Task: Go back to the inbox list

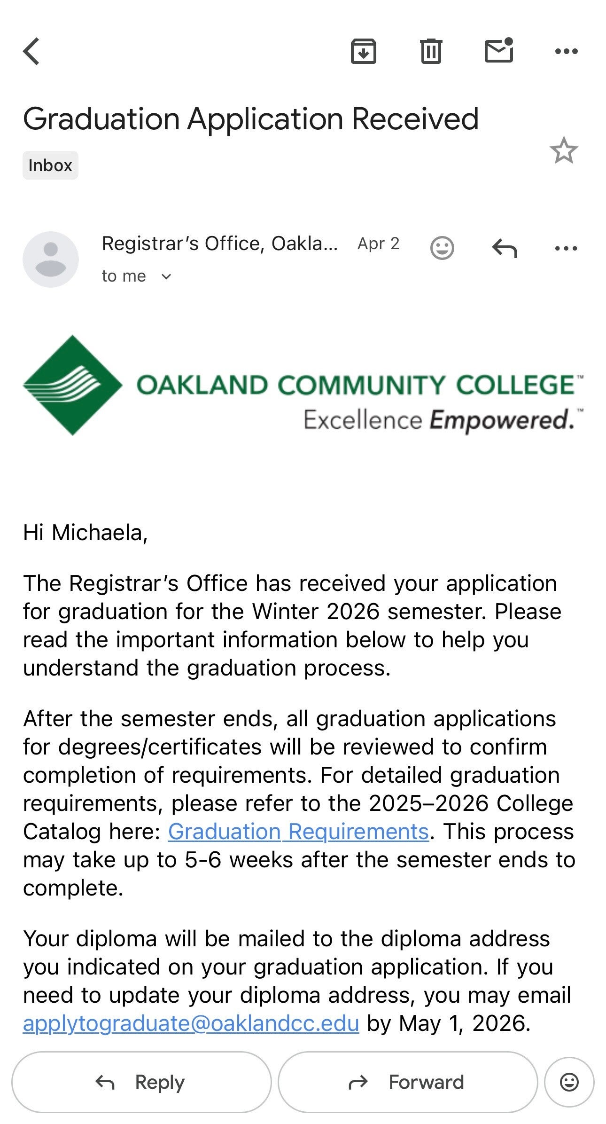Action: pos(31,51)
